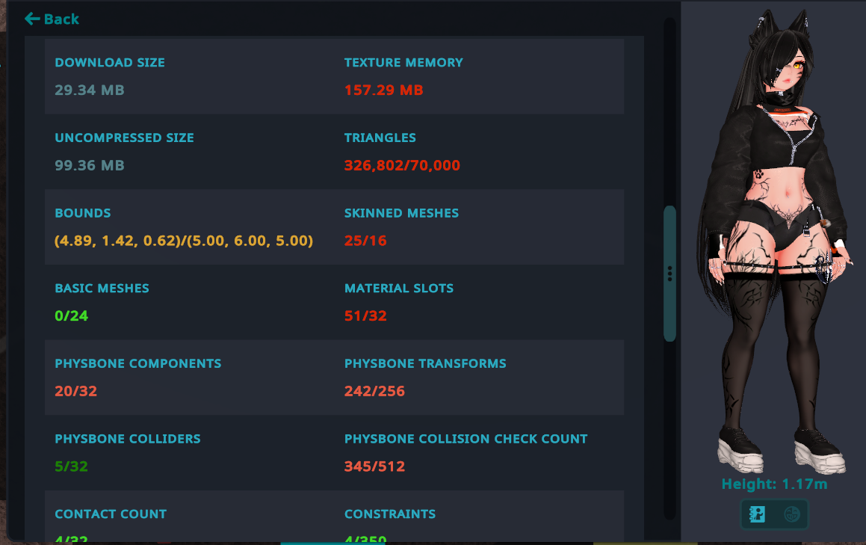Click the BOUNDS label
The height and width of the screenshot is (545, 866).
pos(83,213)
